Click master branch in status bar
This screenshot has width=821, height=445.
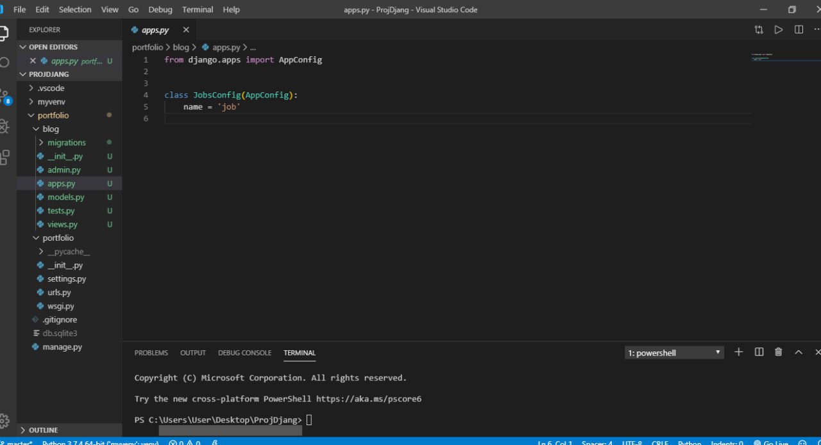[x=16, y=442]
